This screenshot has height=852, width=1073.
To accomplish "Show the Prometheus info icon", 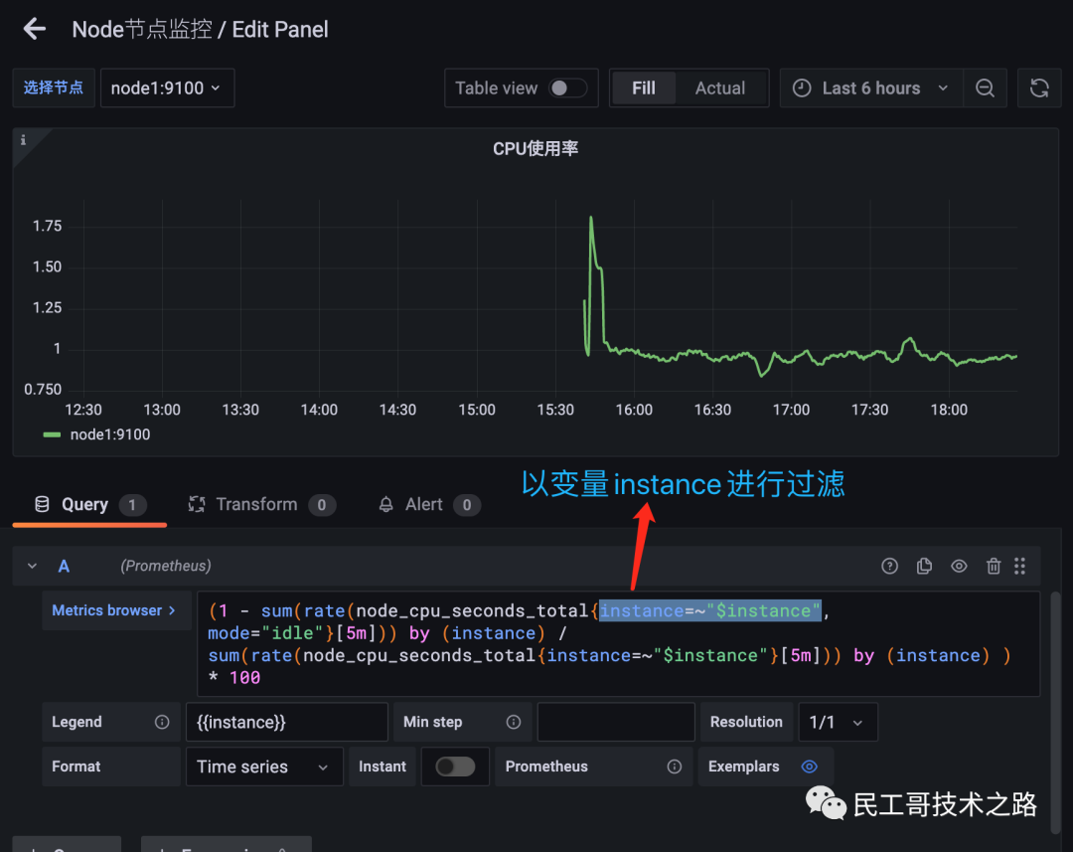I will click(x=674, y=767).
